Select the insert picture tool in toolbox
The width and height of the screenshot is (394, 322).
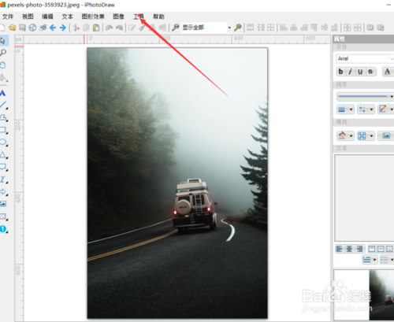click(3, 204)
